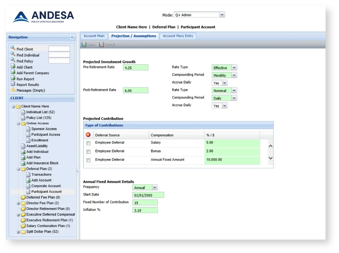Open the Mode dropdown showing Q+ Admin
Image resolution: width=339 pixels, height=253 pixels.
222,15
